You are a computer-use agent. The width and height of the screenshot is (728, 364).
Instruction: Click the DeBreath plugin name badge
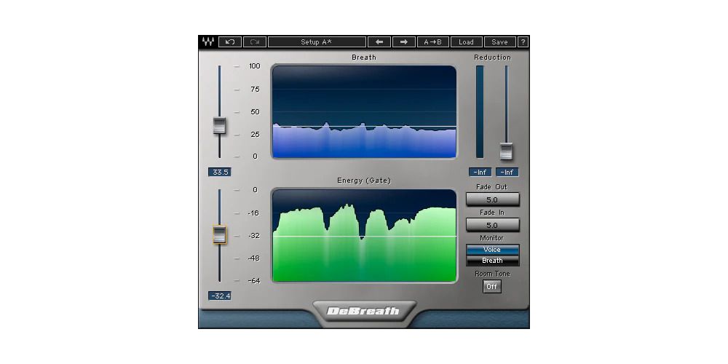click(363, 311)
